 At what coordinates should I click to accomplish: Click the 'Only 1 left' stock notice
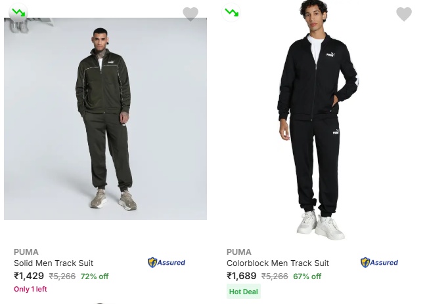[30, 289]
